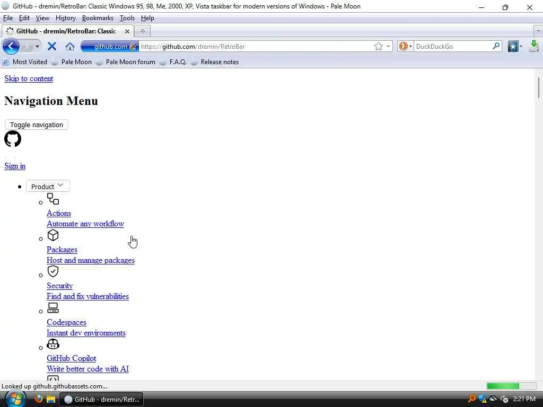This screenshot has height=407, width=543.
Task: Click the DuckDuckGo search engine icon
Action: [x=403, y=46]
